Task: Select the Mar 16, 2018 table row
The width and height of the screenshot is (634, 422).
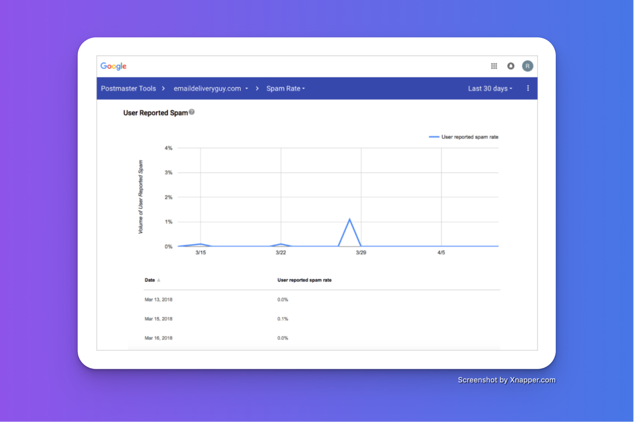Action: pos(158,338)
